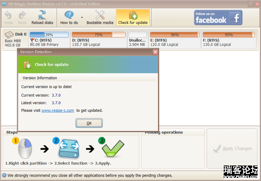Click the Current version is up to date message
261x181 pixels.
[46, 87]
